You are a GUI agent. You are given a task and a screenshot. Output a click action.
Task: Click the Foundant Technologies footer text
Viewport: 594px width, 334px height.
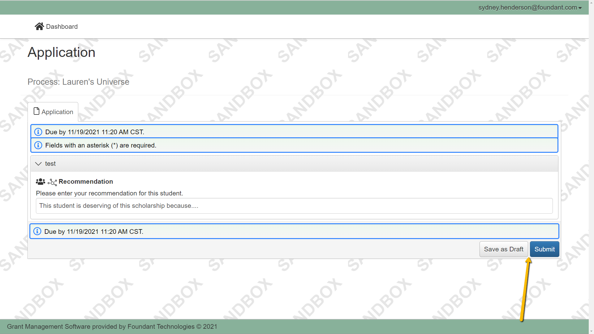[112, 327]
